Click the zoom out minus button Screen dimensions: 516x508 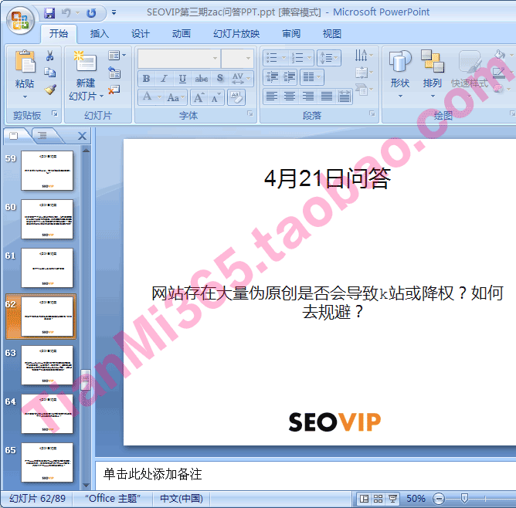[x=439, y=499]
